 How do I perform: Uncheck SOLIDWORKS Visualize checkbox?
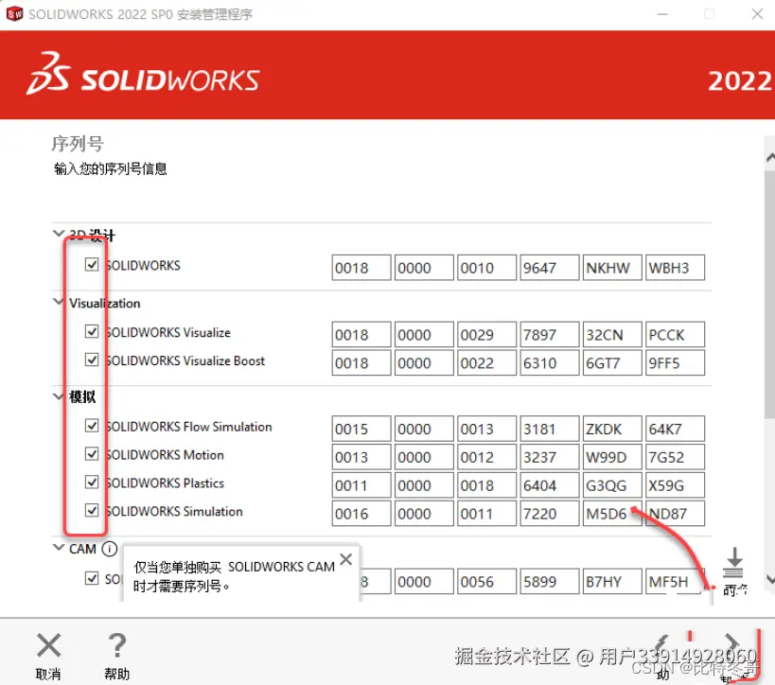[x=92, y=331]
